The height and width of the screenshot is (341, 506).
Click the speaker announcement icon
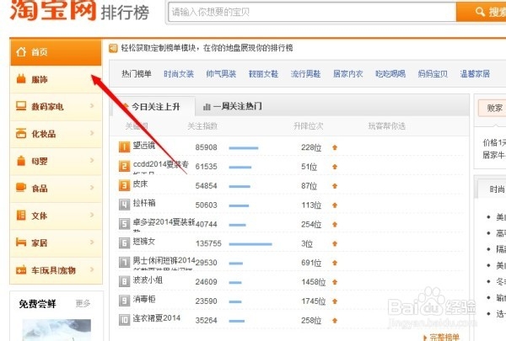[x=113, y=48]
